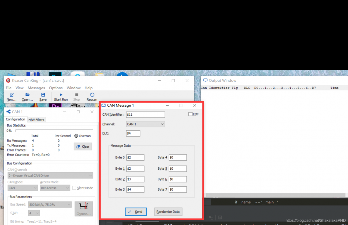Click the Byte 3 input field

pos(135,189)
